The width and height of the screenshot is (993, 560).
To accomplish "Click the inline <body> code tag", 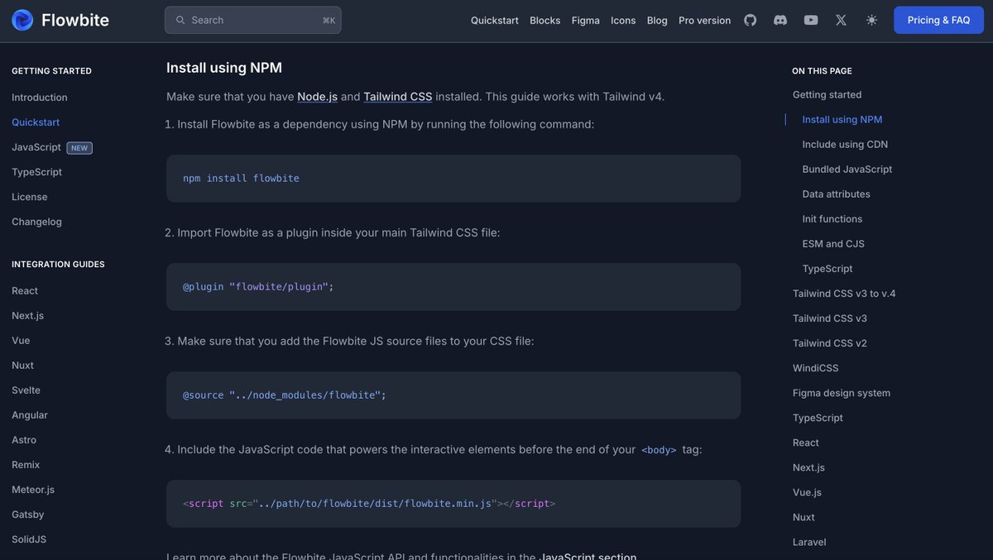I will pyautogui.click(x=659, y=450).
